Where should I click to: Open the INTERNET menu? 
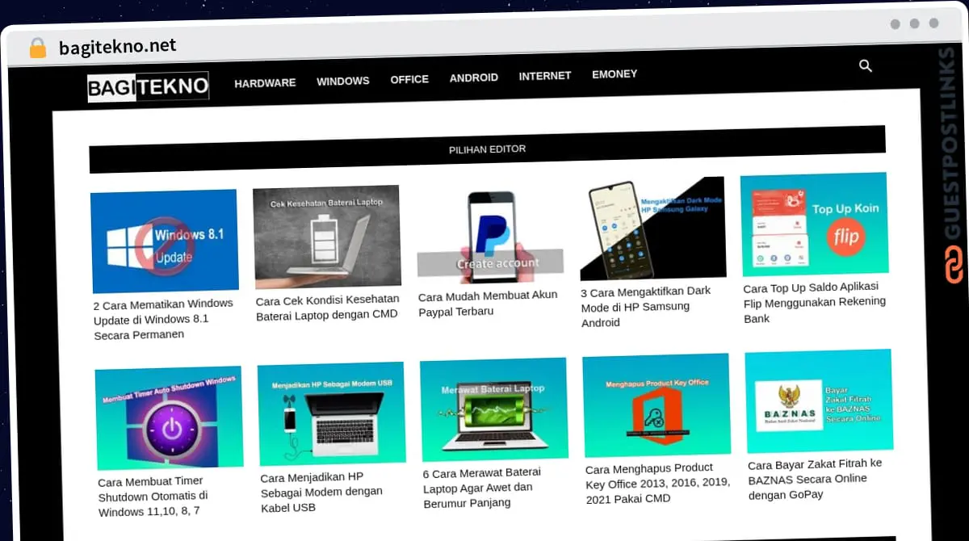pos(545,76)
